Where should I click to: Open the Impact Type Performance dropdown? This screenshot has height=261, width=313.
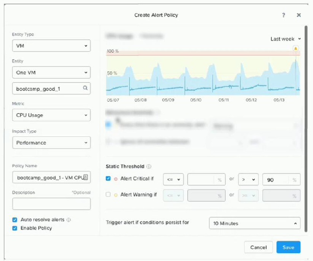tap(51, 142)
